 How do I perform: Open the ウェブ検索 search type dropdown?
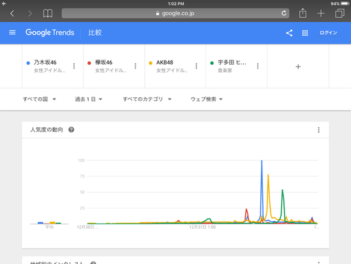pyautogui.click(x=207, y=99)
